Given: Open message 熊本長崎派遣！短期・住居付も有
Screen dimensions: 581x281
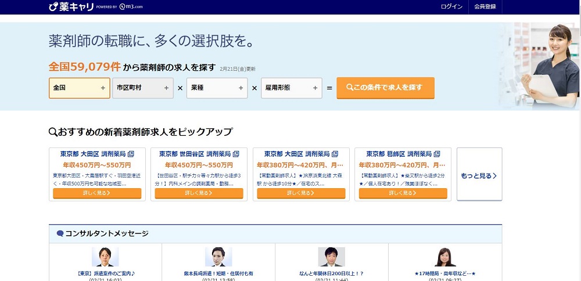Looking at the screenshot, I should click(218, 273).
